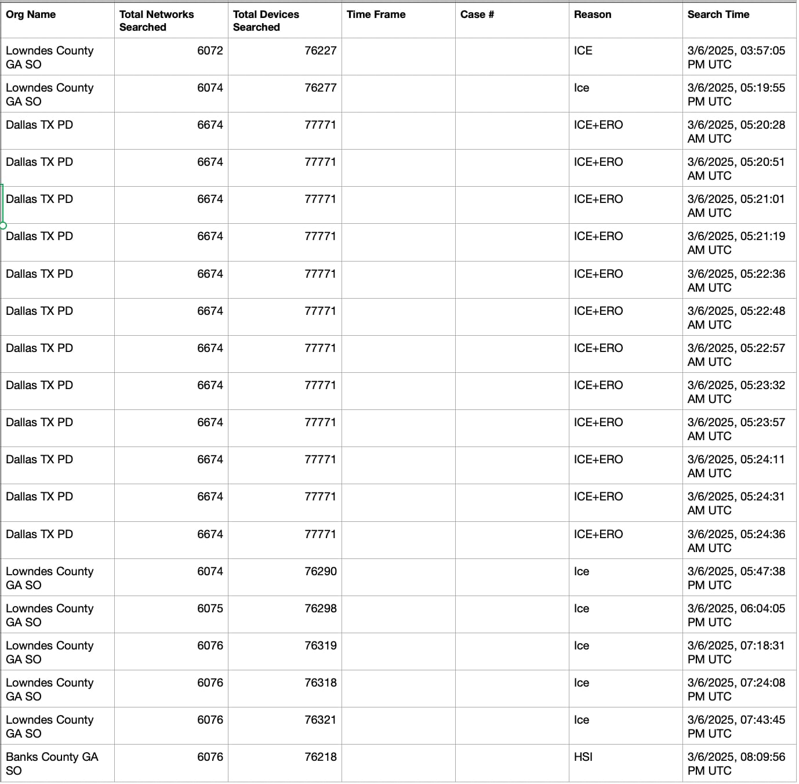Click the HSI reason cell

(626, 763)
